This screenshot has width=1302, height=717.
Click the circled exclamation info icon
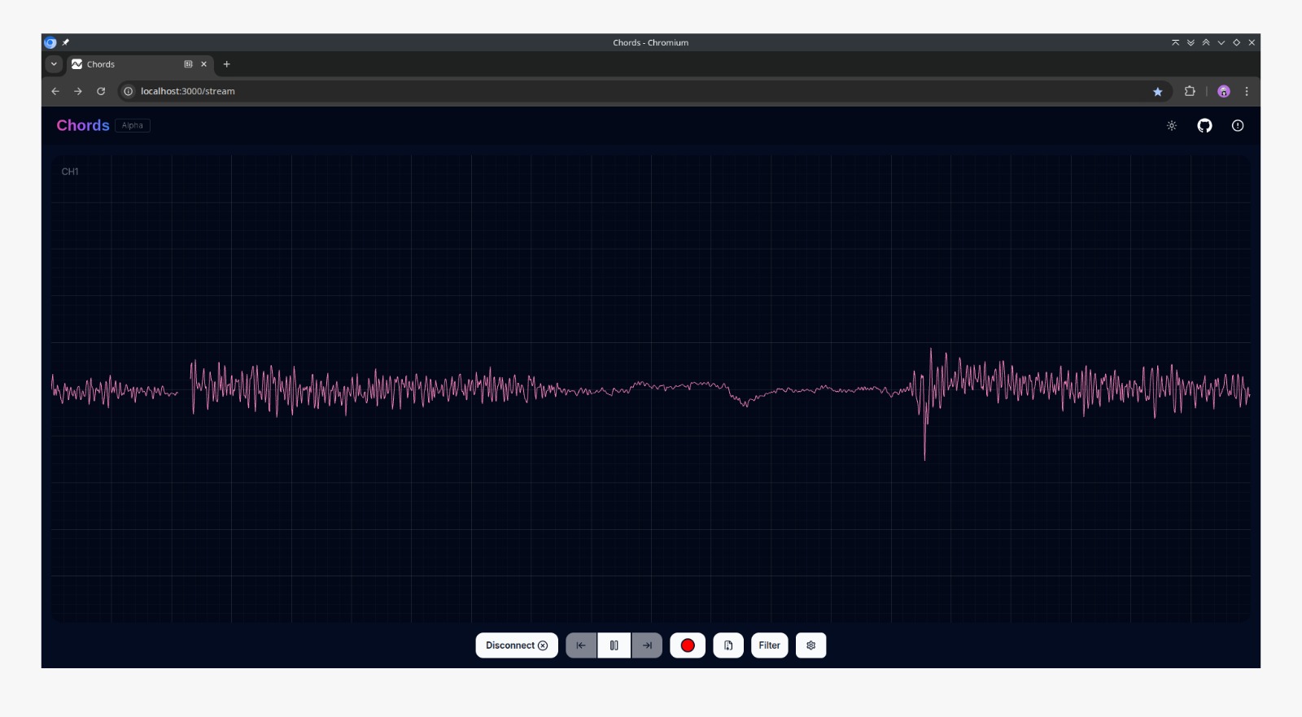pyautogui.click(x=1238, y=125)
